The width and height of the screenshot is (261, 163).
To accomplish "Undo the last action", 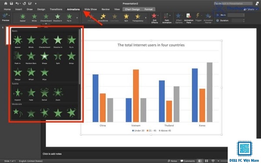I will click(17, 3).
